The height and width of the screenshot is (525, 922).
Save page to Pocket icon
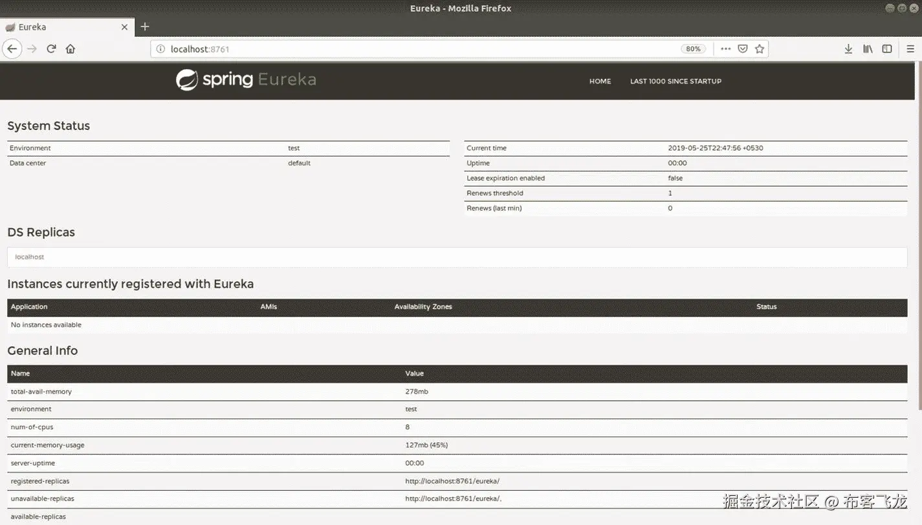click(743, 49)
